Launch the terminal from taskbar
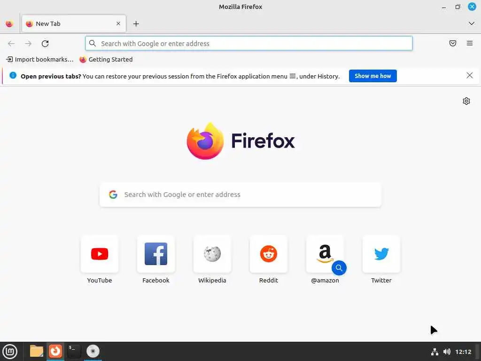This screenshot has height=361, width=481. tap(74, 351)
